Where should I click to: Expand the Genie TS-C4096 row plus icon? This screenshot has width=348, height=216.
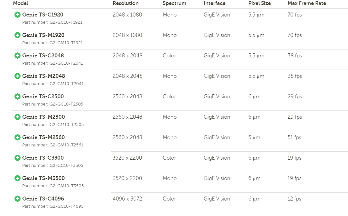pyautogui.click(x=17, y=199)
